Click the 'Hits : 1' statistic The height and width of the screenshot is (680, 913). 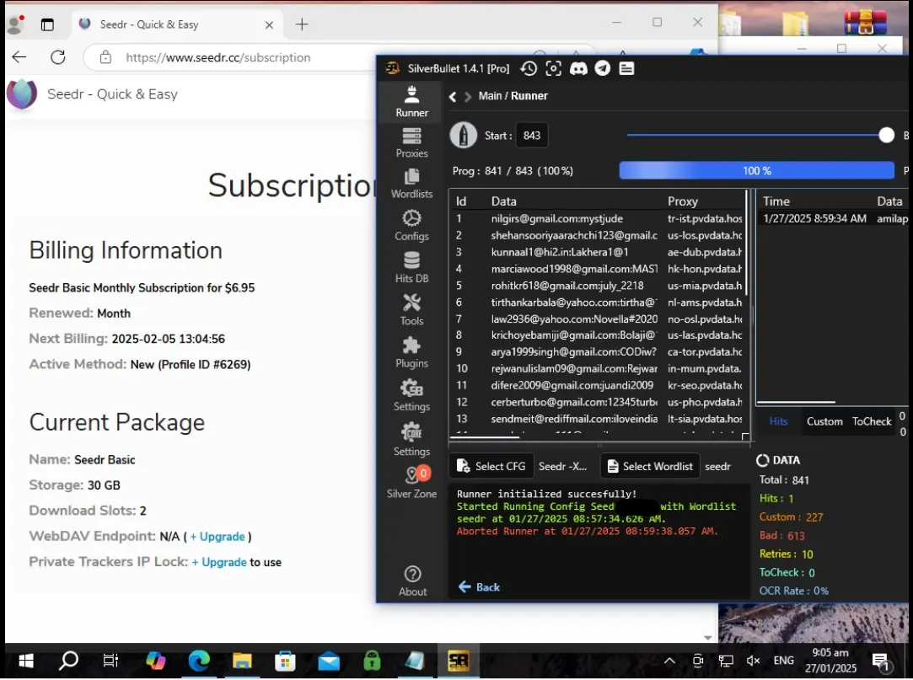click(776, 498)
